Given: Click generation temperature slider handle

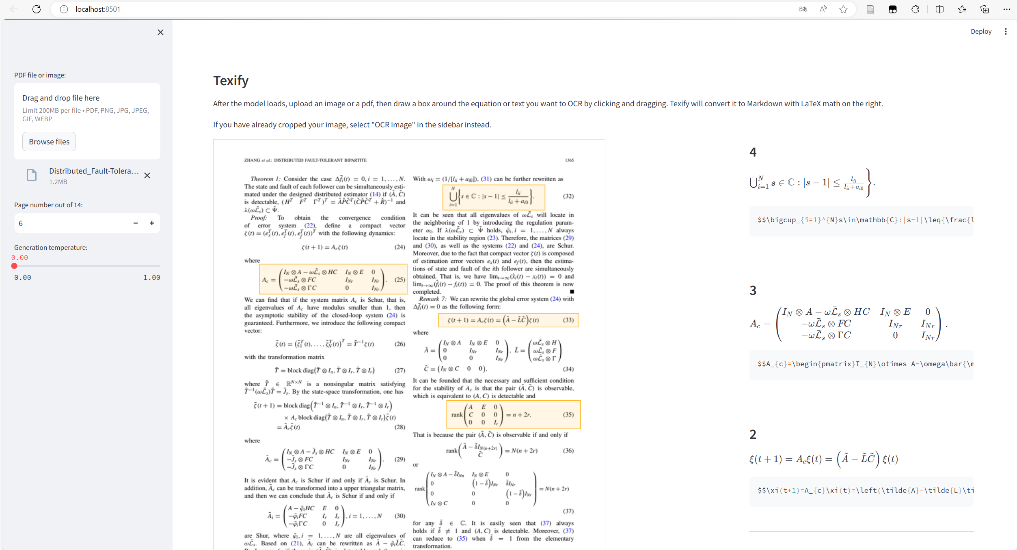Looking at the screenshot, I should (14, 266).
